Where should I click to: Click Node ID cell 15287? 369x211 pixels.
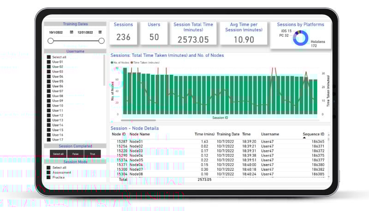[122, 142]
